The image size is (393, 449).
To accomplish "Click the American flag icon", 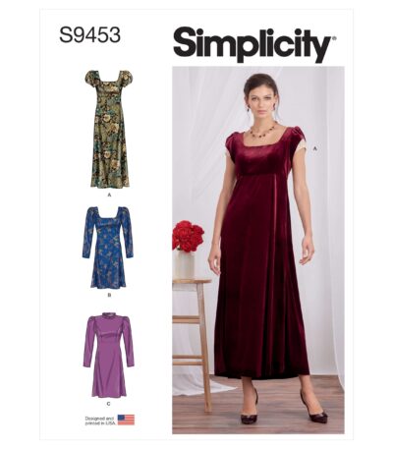I will 126,420.
